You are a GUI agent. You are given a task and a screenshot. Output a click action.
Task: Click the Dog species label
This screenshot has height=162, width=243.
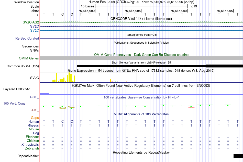click(36, 133)
